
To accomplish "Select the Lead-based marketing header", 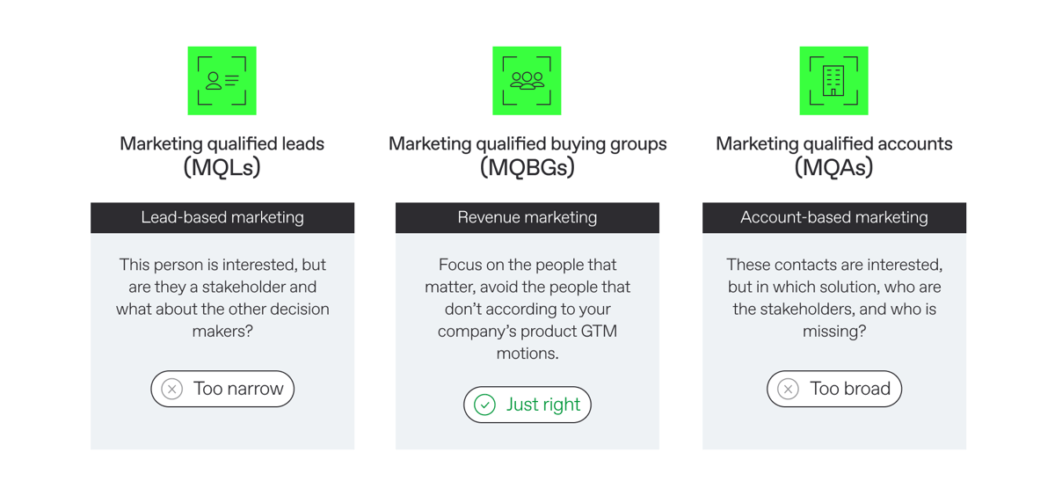I will tap(222, 217).
